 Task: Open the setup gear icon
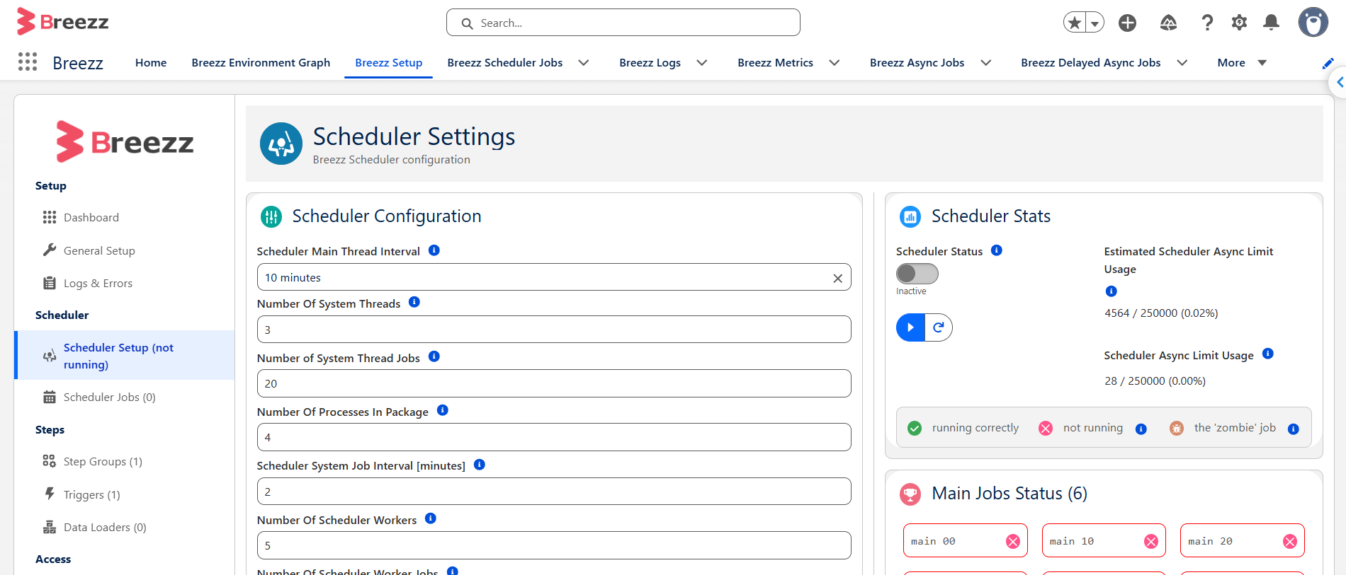point(1239,23)
